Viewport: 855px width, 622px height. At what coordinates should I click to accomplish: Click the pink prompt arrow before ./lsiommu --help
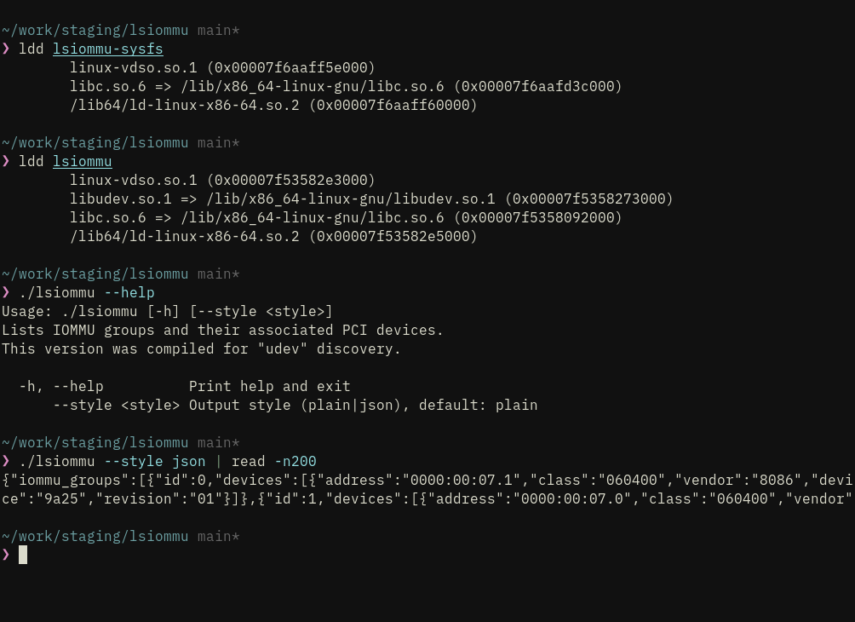(5, 292)
